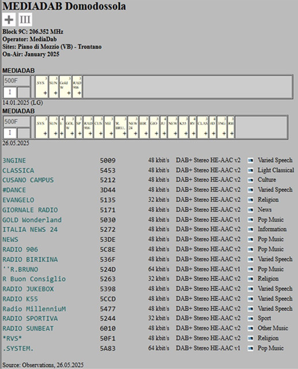
Task: Expand the GIO block in the 26.05.2025 ensemble
Action: point(157,134)
